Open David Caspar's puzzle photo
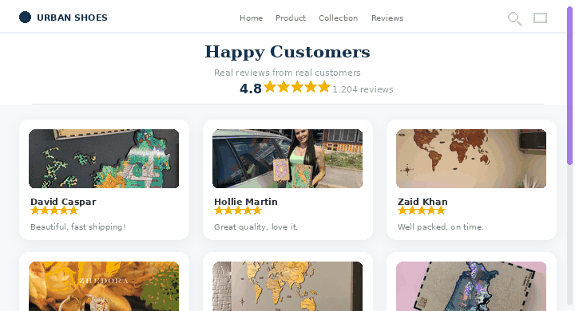The width and height of the screenshot is (575, 311). pyautogui.click(x=104, y=159)
